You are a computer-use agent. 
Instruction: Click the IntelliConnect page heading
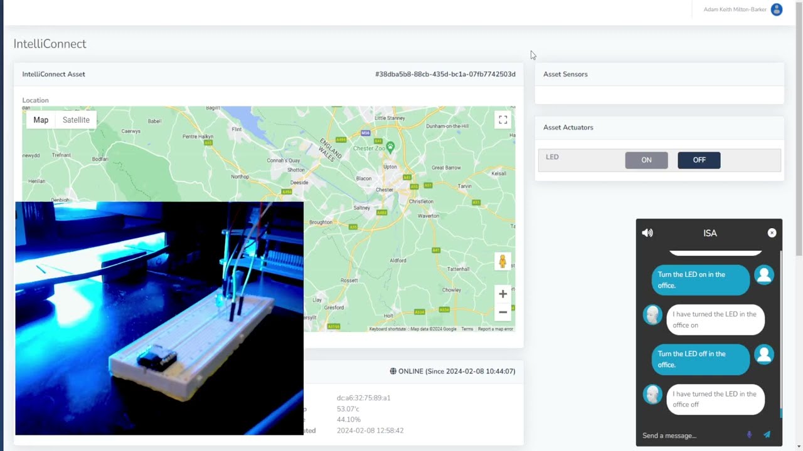[x=50, y=44]
